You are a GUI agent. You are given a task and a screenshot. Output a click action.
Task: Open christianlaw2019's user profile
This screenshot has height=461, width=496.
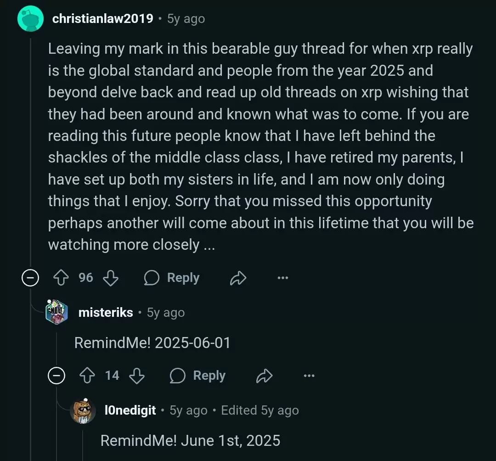pos(103,19)
